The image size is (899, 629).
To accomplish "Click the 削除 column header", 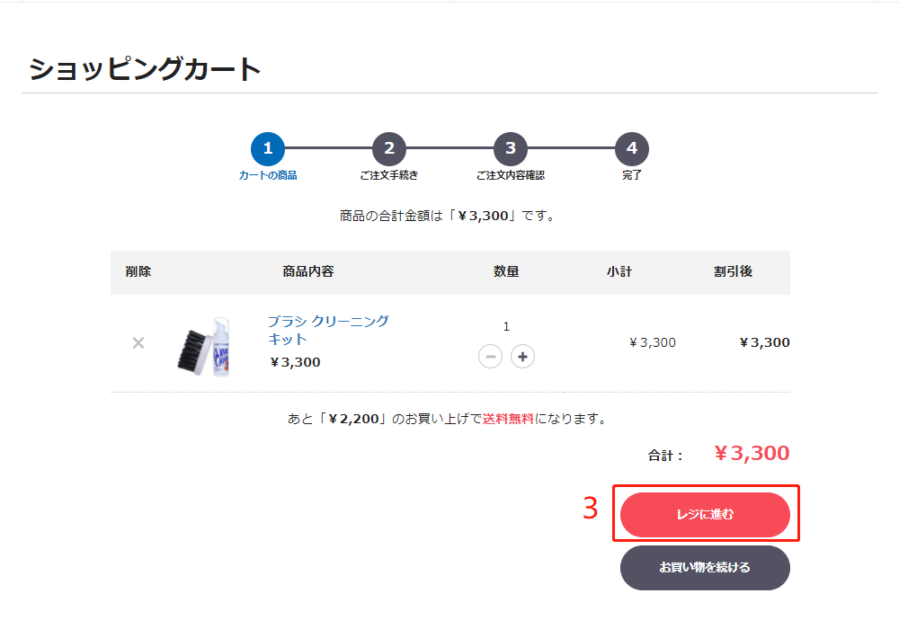I will click(x=138, y=271).
